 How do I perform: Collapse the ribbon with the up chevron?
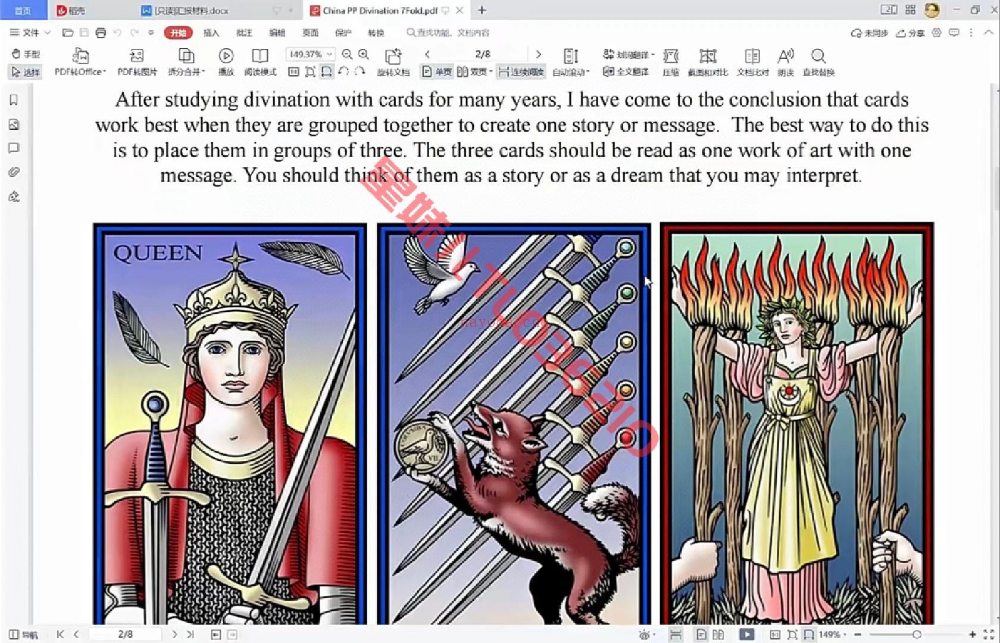(x=988, y=33)
